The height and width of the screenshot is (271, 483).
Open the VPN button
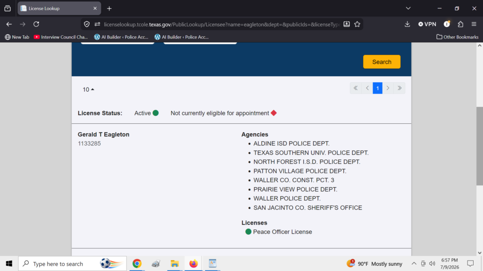click(427, 24)
